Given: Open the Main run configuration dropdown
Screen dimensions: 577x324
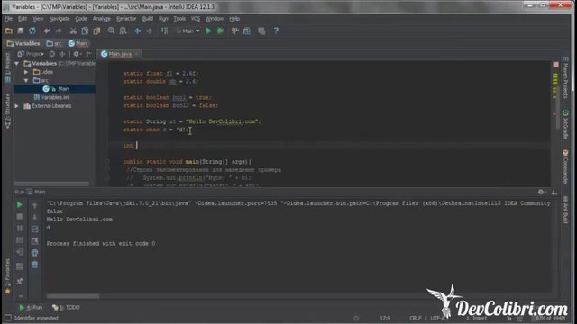Looking at the screenshot, I should point(188,31).
